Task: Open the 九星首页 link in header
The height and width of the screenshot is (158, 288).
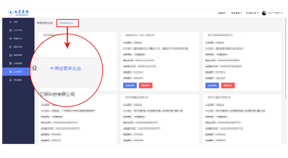Action: click(x=221, y=13)
